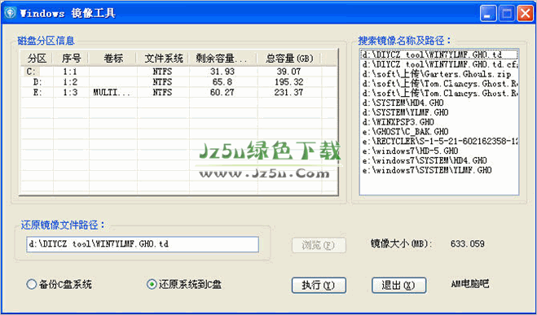Select partition E: row

point(178,92)
